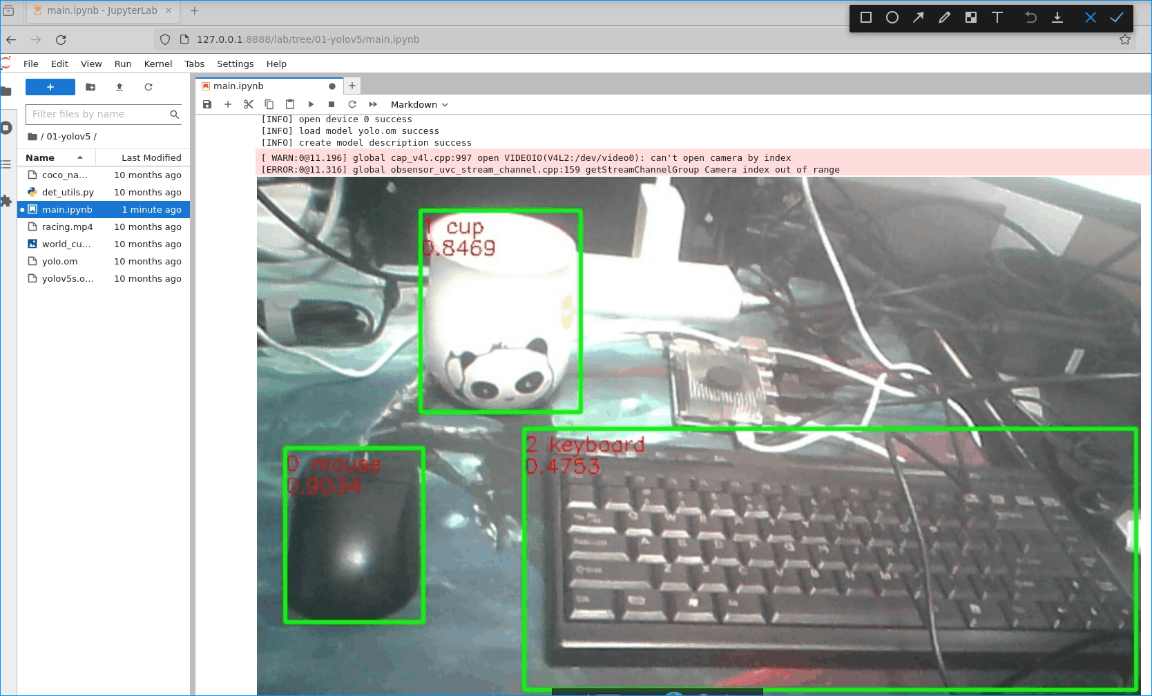Restart kernel and run all cells
Viewport: 1152px width, 696px height.
point(373,104)
